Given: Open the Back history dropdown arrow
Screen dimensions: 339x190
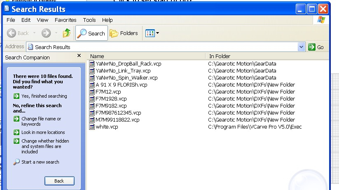Looking at the screenshot, I should click(x=34, y=33).
